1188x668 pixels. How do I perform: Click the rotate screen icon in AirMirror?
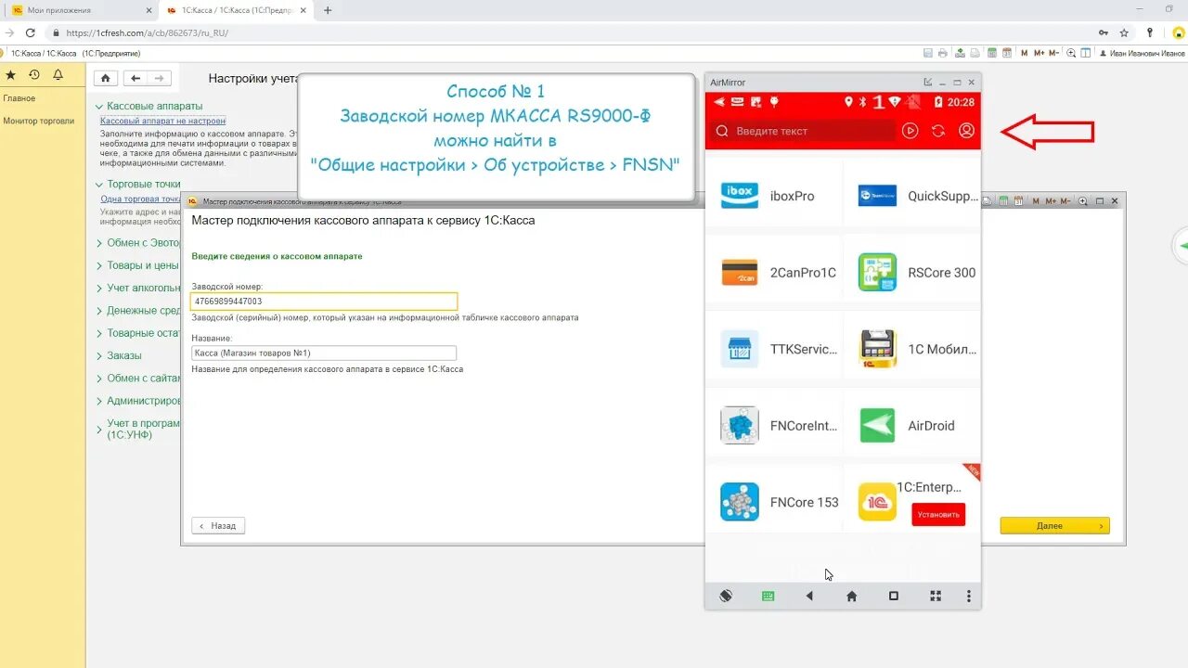726,596
